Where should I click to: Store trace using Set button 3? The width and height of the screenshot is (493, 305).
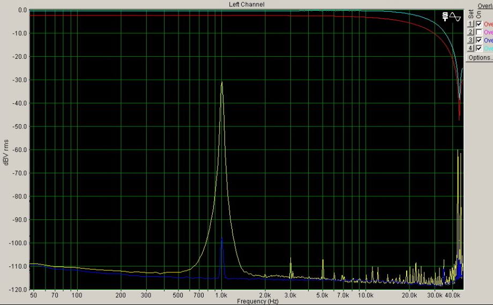tap(471, 40)
